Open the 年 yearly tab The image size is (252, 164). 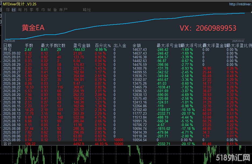point(37,10)
